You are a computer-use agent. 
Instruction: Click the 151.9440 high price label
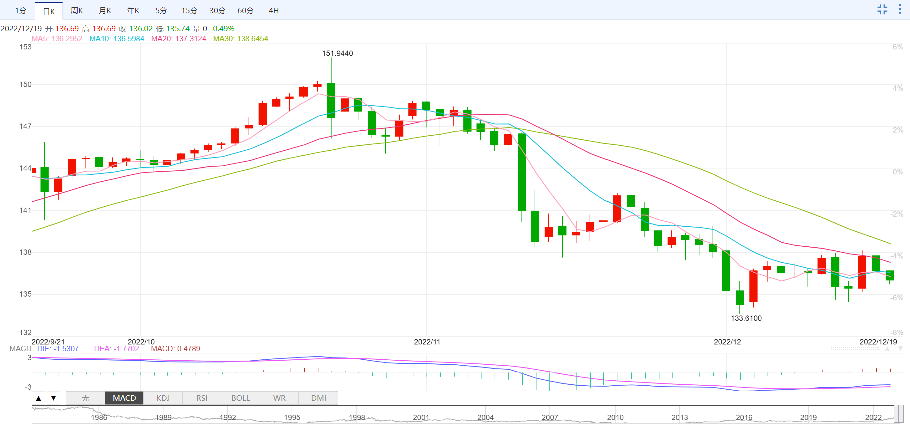pyautogui.click(x=337, y=53)
